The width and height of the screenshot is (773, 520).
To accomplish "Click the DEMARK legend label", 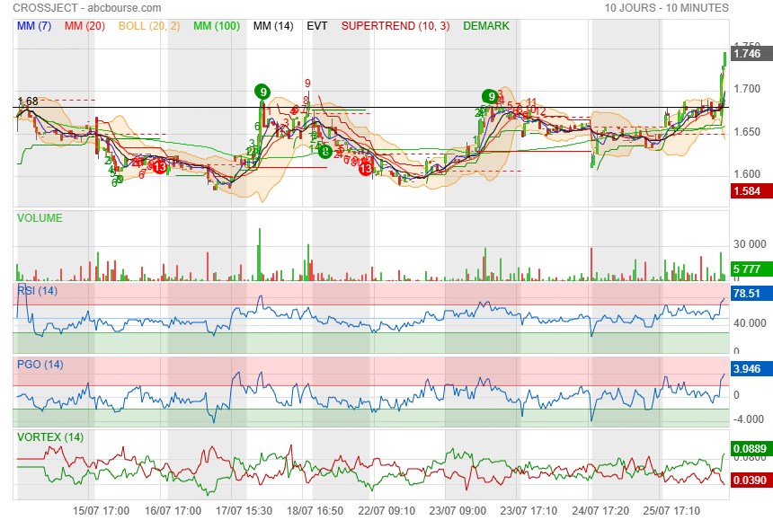I will pos(486,26).
